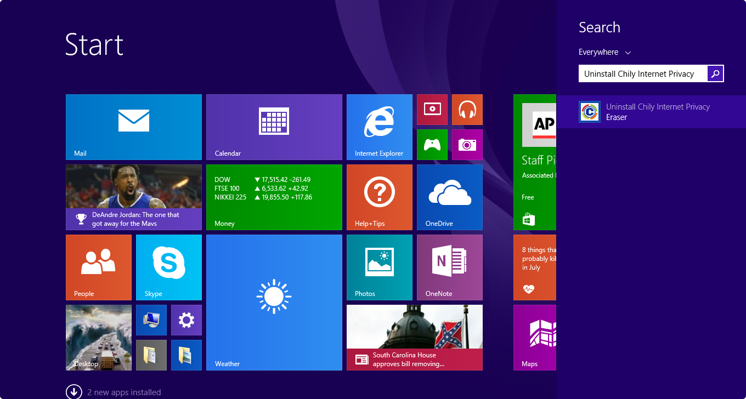Open the Desktop tile
746x399 pixels.
pyautogui.click(x=99, y=338)
